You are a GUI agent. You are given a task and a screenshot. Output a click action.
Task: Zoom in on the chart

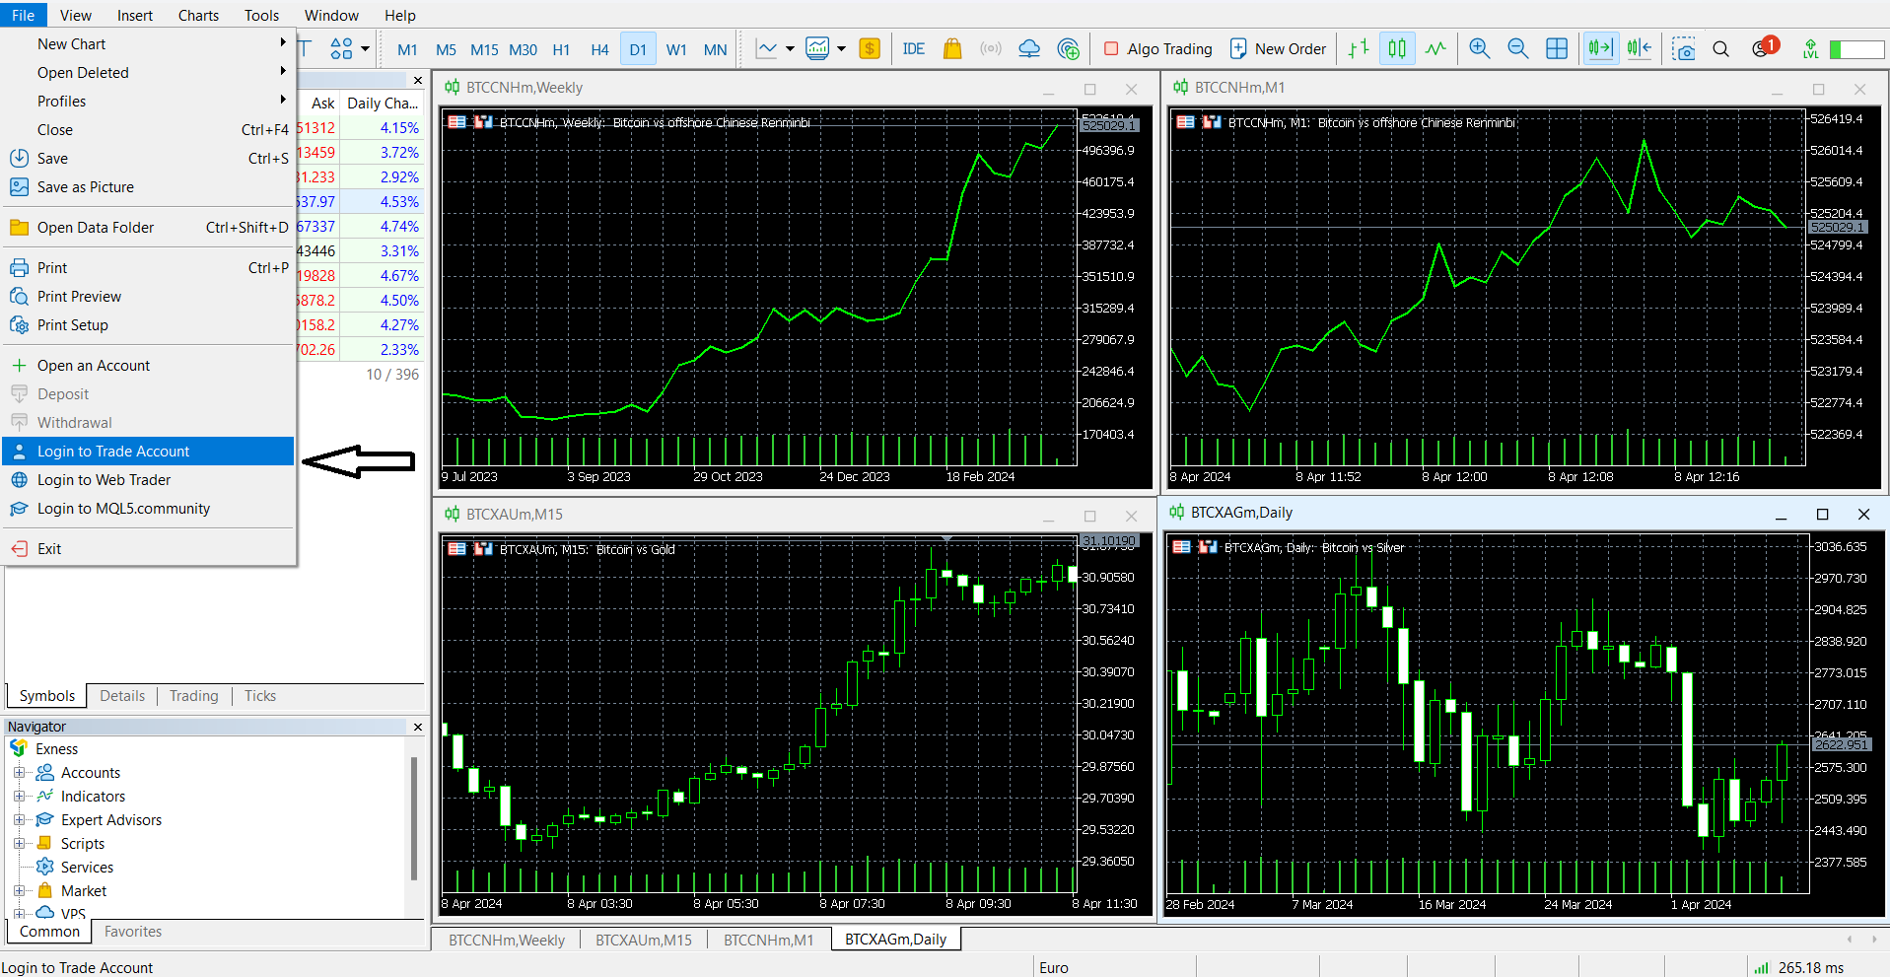[1480, 48]
